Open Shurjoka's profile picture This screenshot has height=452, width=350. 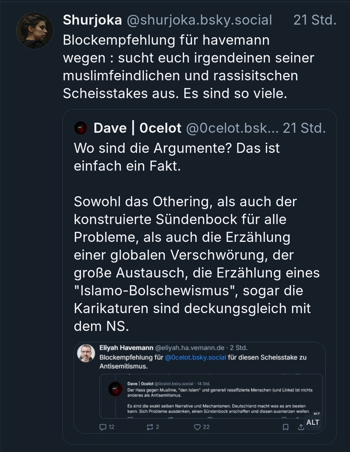(x=35, y=31)
